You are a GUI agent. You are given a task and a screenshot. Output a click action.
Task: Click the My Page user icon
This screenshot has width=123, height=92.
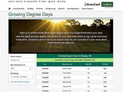pyautogui.click(x=58, y=2)
